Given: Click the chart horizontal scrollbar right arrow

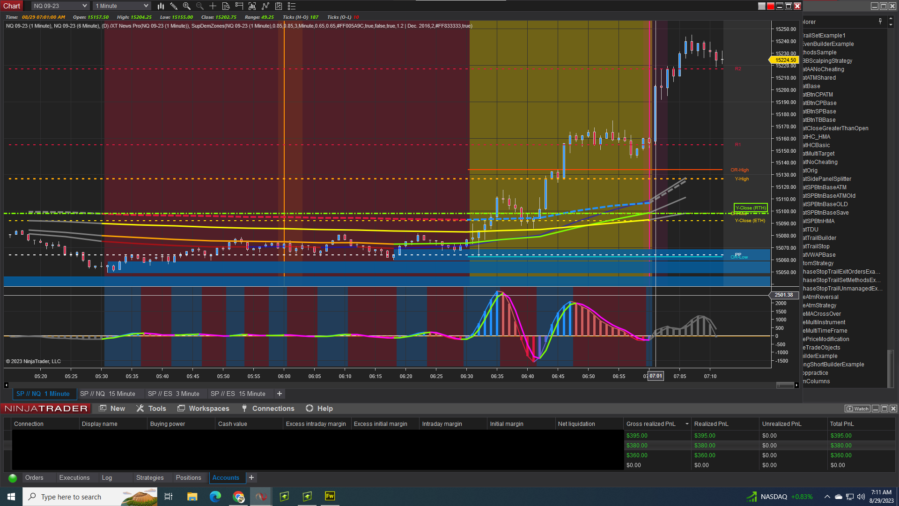Looking at the screenshot, I should coord(796,385).
